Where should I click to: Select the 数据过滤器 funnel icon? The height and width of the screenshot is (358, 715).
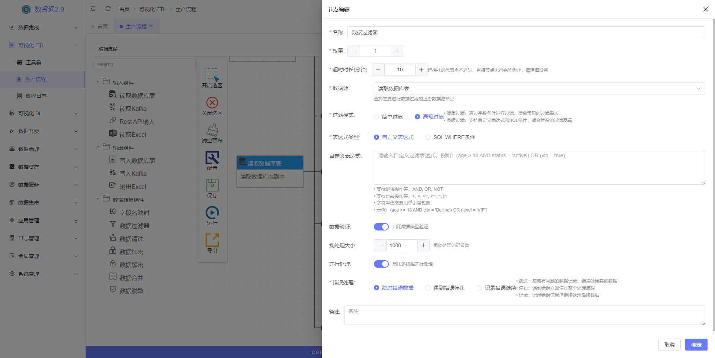coord(112,224)
